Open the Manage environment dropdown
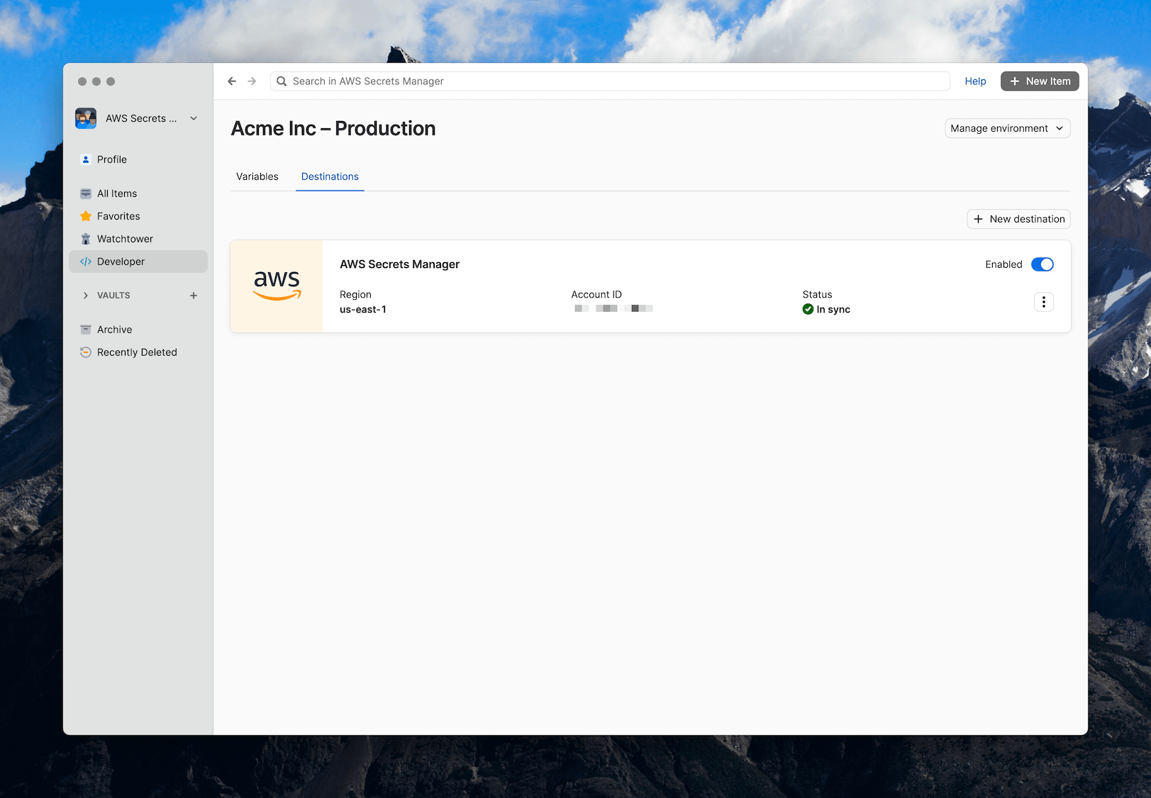Image resolution: width=1151 pixels, height=798 pixels. 1007,128
